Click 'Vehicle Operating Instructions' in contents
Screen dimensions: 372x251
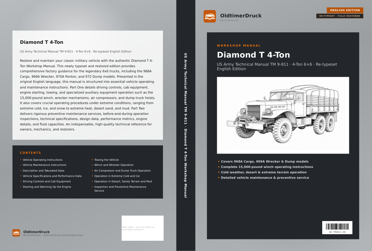(x=43, y=160)
